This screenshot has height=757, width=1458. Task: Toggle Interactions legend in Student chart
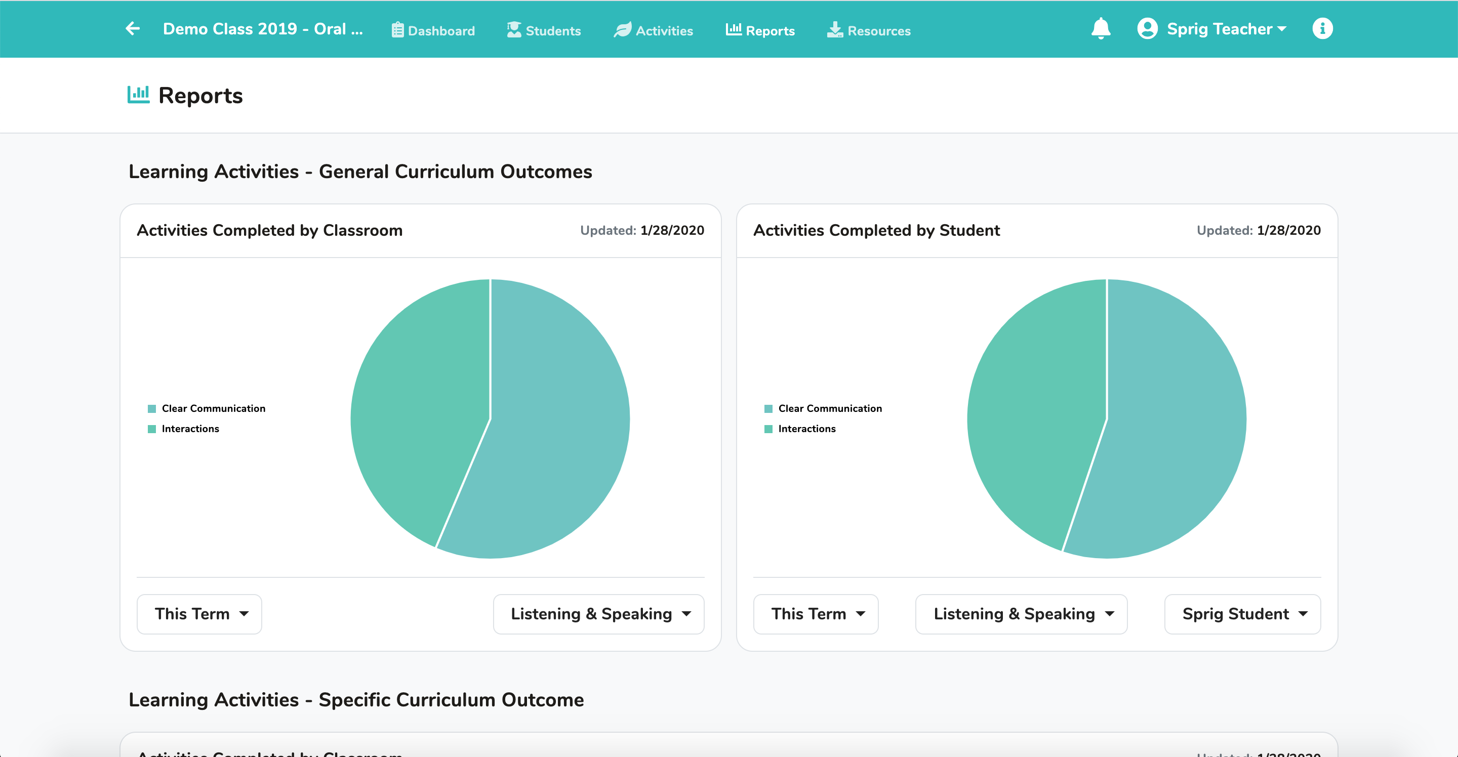800,429
